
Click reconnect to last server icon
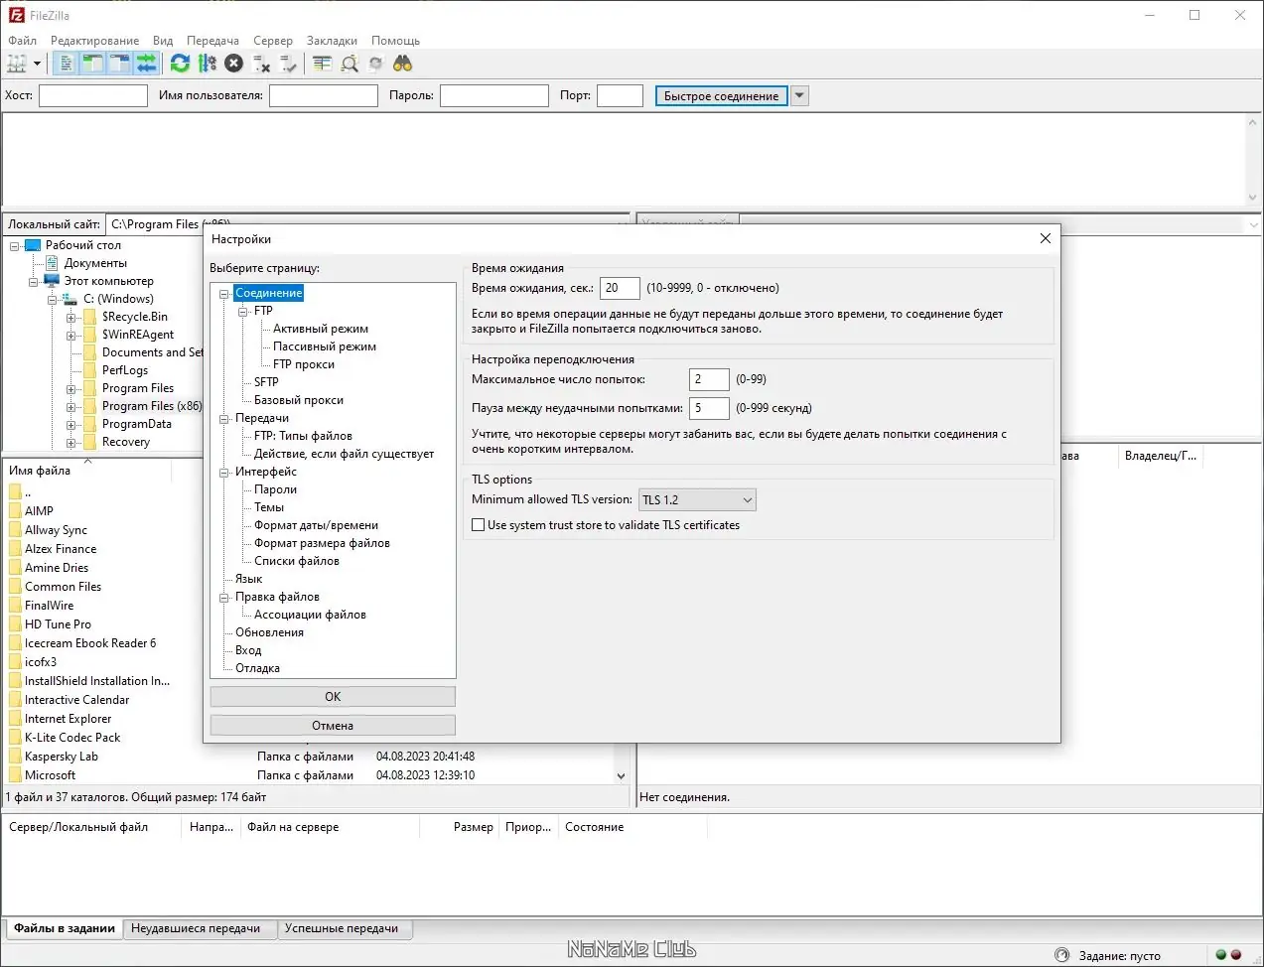coord(288,64)
